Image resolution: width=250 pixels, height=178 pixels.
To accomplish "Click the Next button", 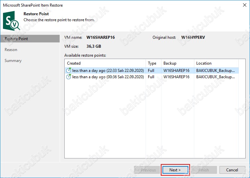I will pos(175,170).
